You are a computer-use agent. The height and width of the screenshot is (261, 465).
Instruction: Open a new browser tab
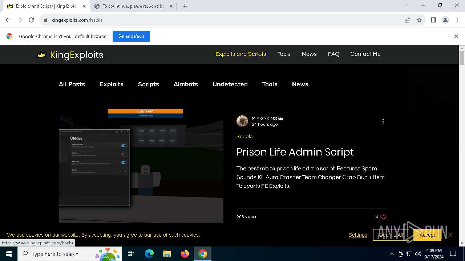coord(185,6)
